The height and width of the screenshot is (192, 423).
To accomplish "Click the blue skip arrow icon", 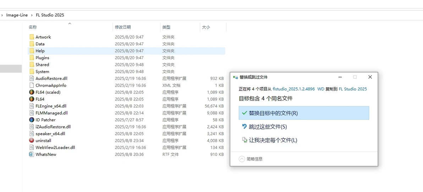I will pos(245,126).
